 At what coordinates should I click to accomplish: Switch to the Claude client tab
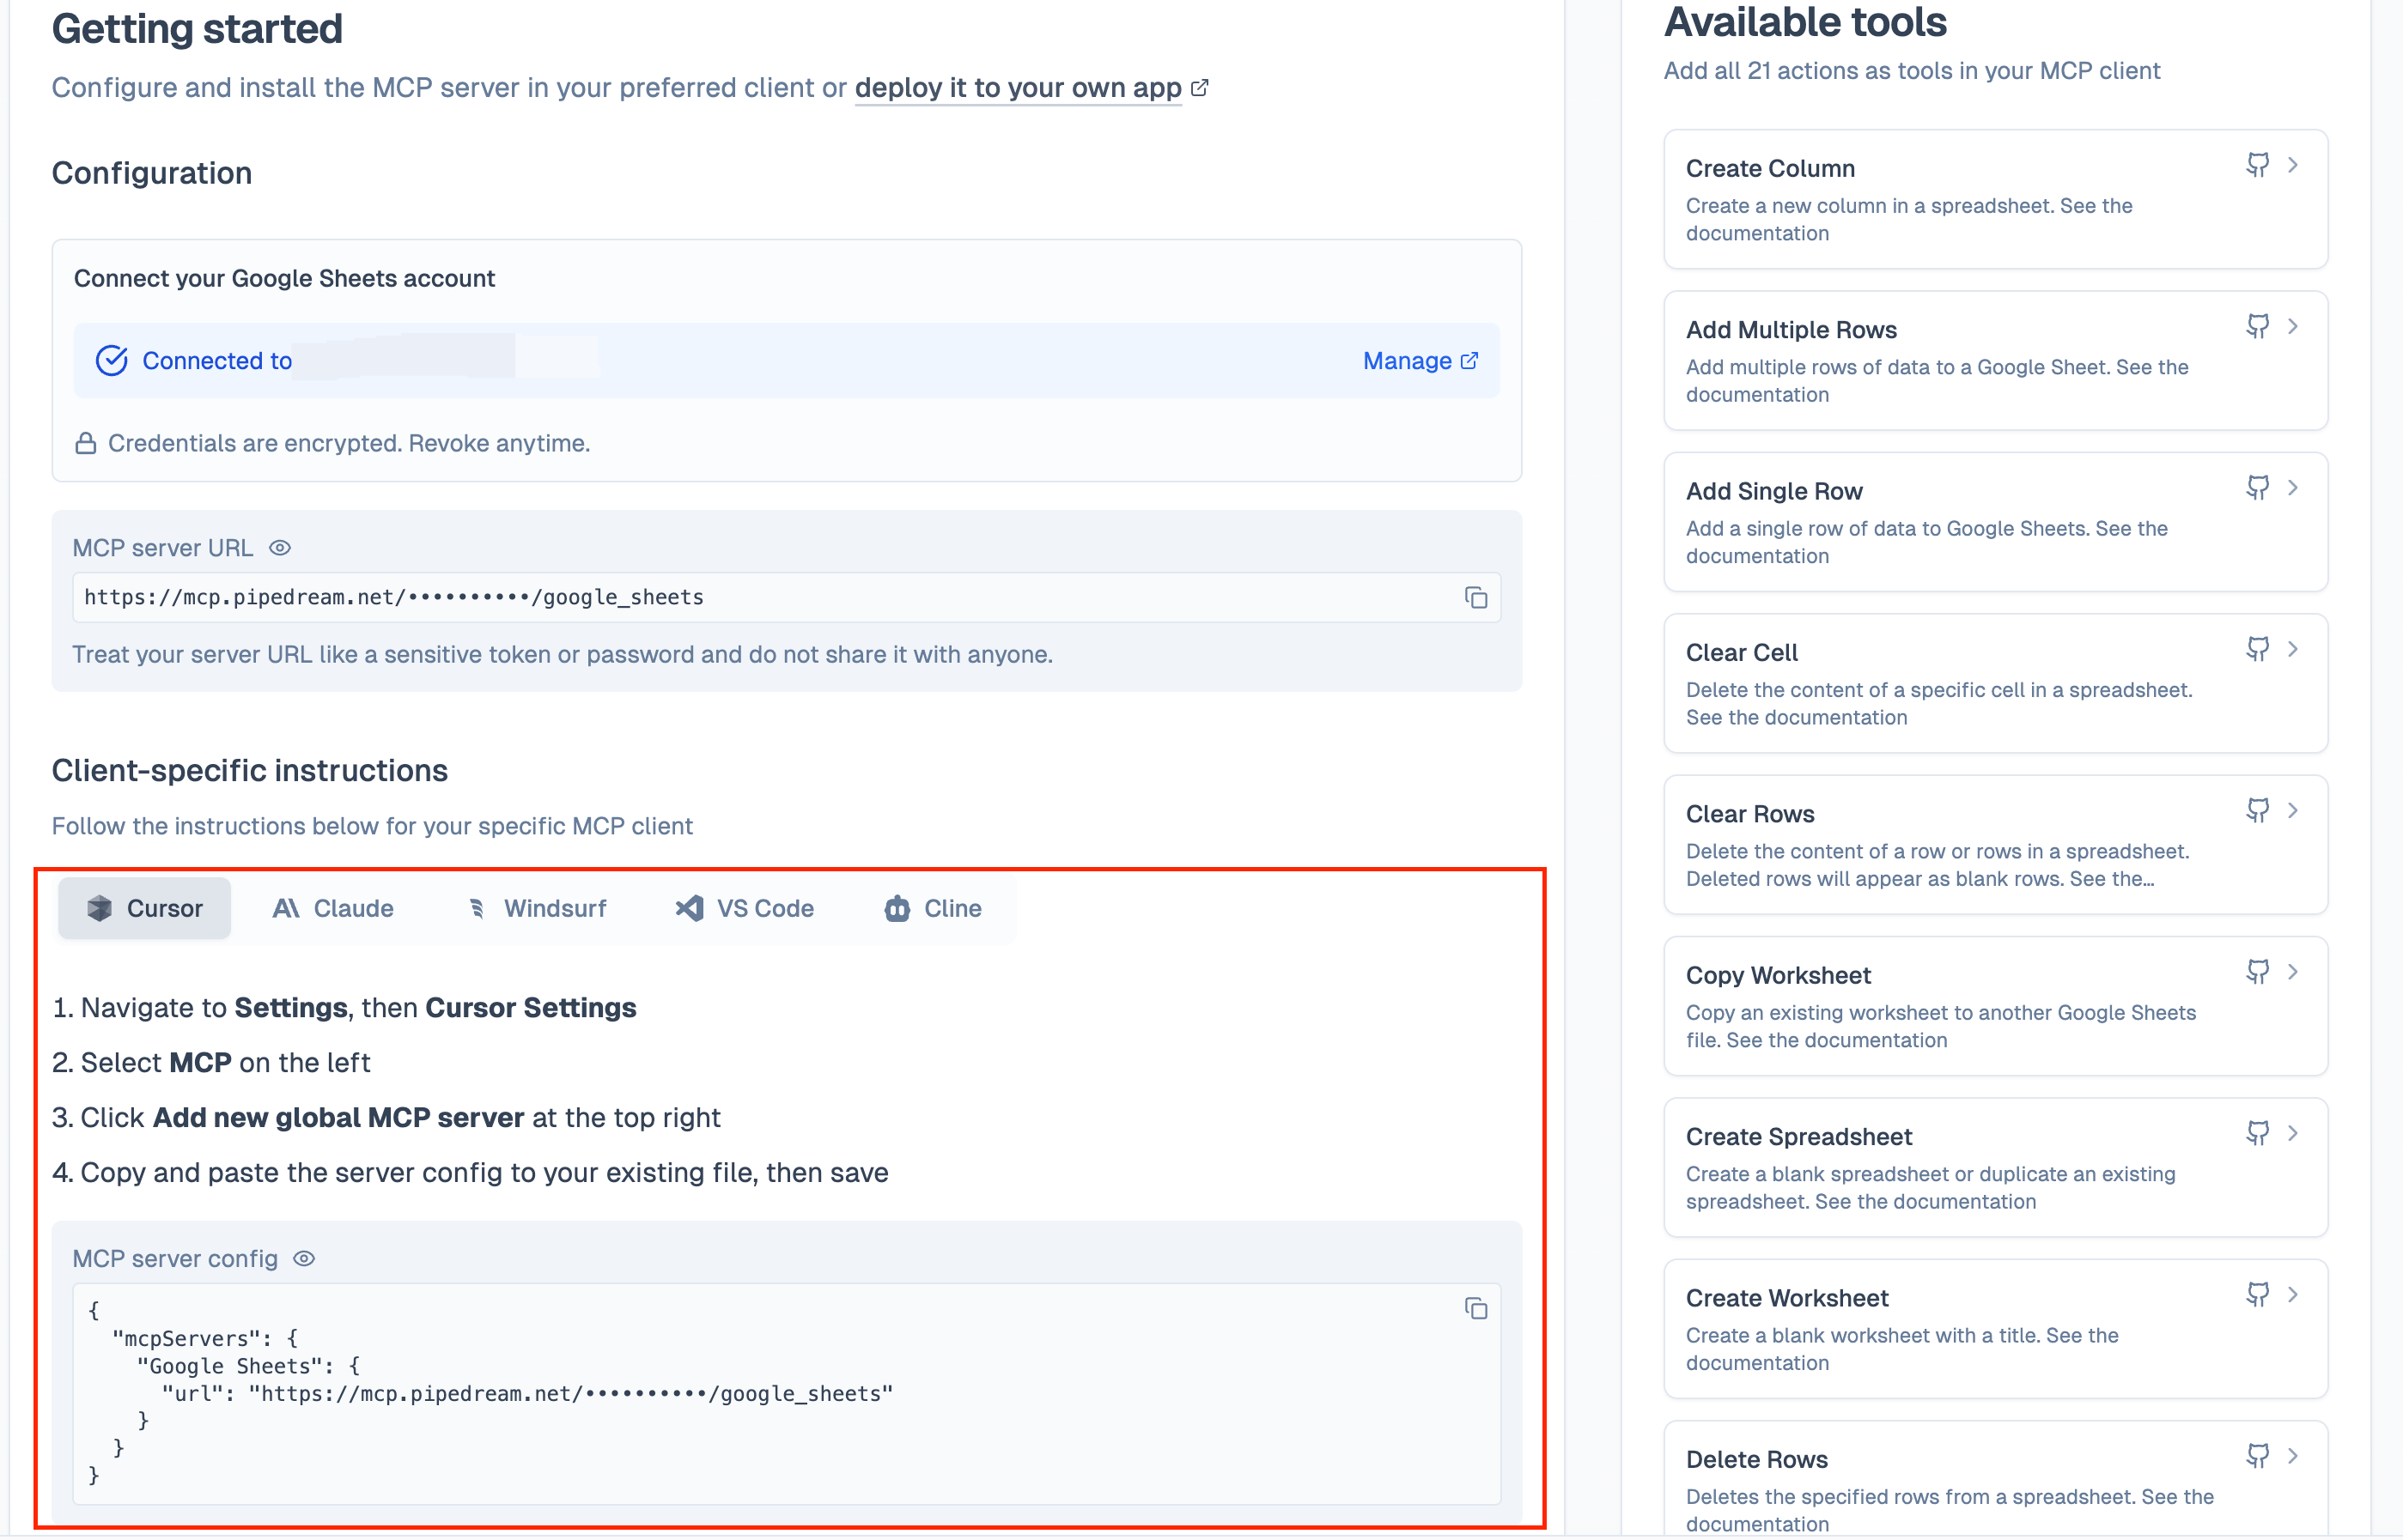333,908
